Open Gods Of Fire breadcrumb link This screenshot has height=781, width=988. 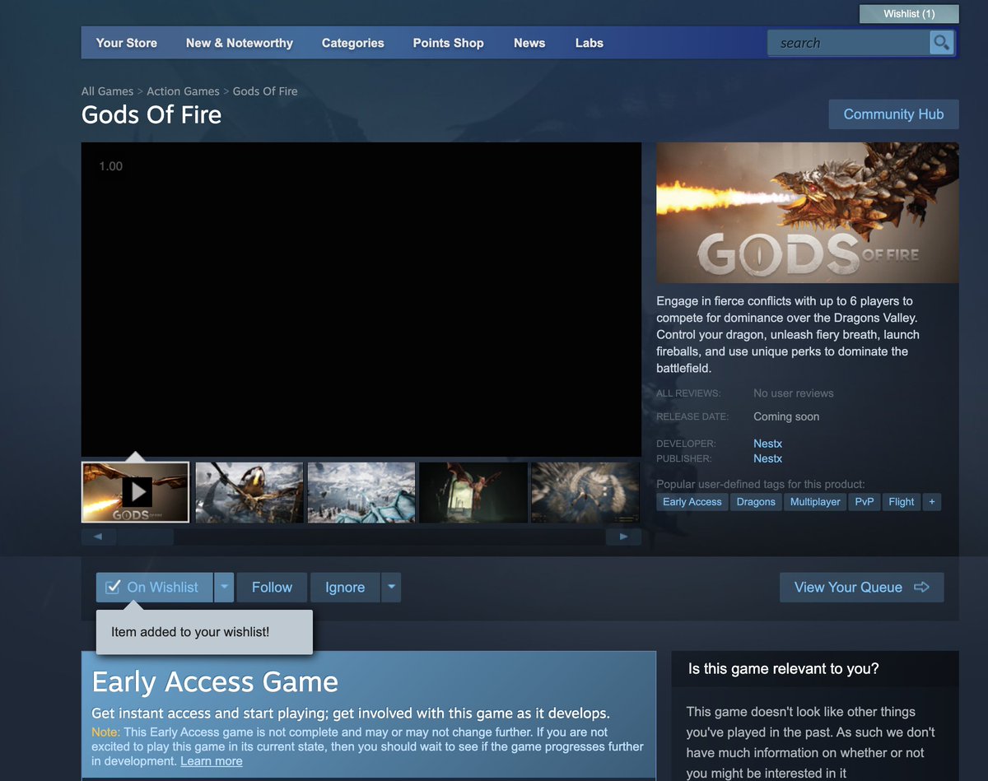tap(265, 91)
